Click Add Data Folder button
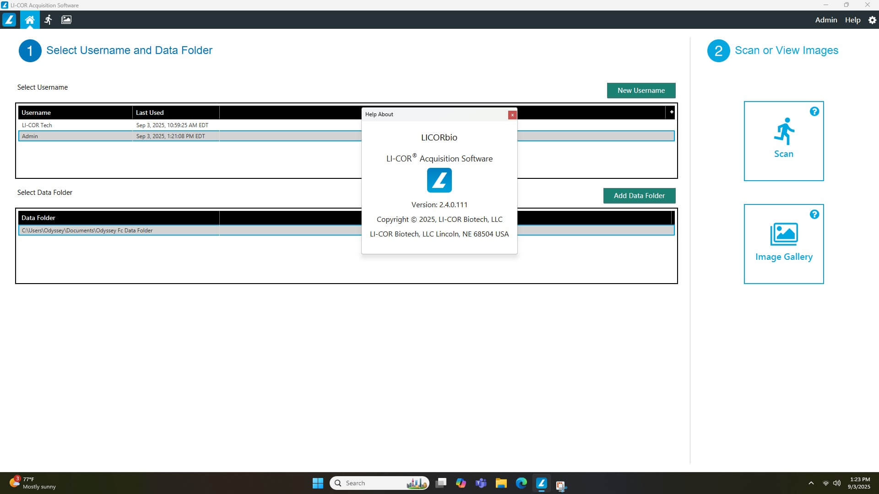 pos(639,196)
